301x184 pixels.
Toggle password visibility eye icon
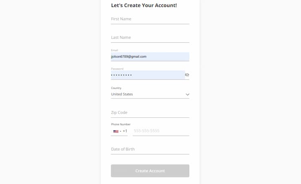(x=187, y=75)
